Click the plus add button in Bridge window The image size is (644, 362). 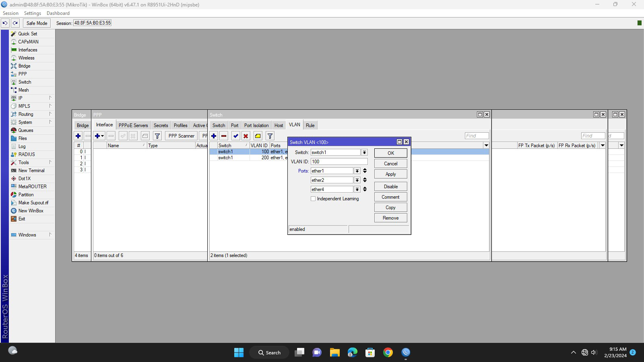point(78,136)
